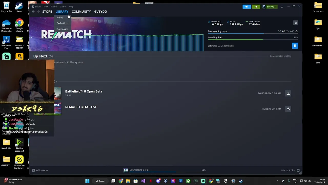Screen dimensions: 328x185
Task: Switch to Big Picture mode
Action: pos(282,7)
